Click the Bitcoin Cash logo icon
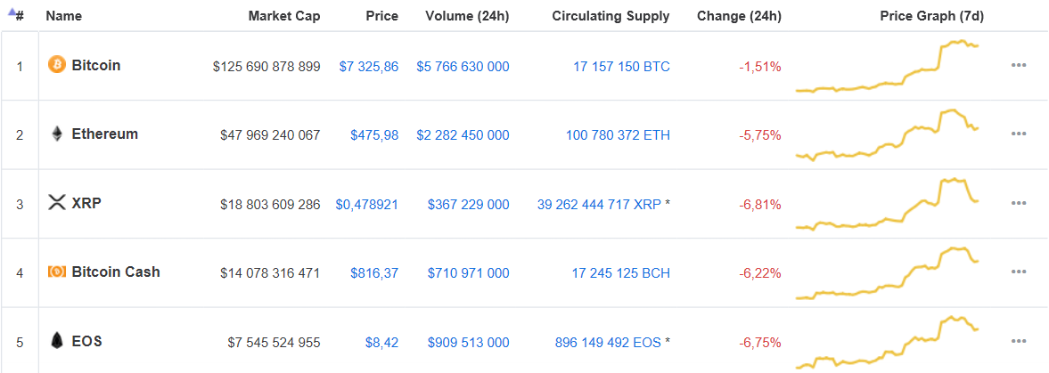The height and width of the screenshot is (373, 1049). 57,272
